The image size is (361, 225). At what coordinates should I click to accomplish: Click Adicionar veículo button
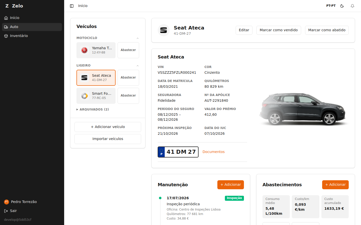tap(108, 127)
